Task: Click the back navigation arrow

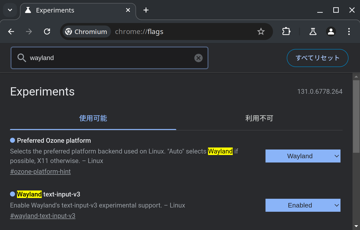Action: tap(11, 31)
